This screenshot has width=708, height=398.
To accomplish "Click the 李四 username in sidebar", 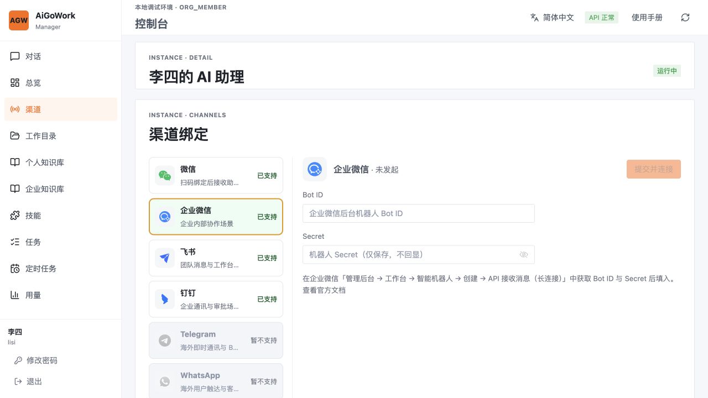I will tap(15, 332).
